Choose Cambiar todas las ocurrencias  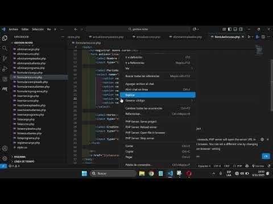click(x=158, y=108)
